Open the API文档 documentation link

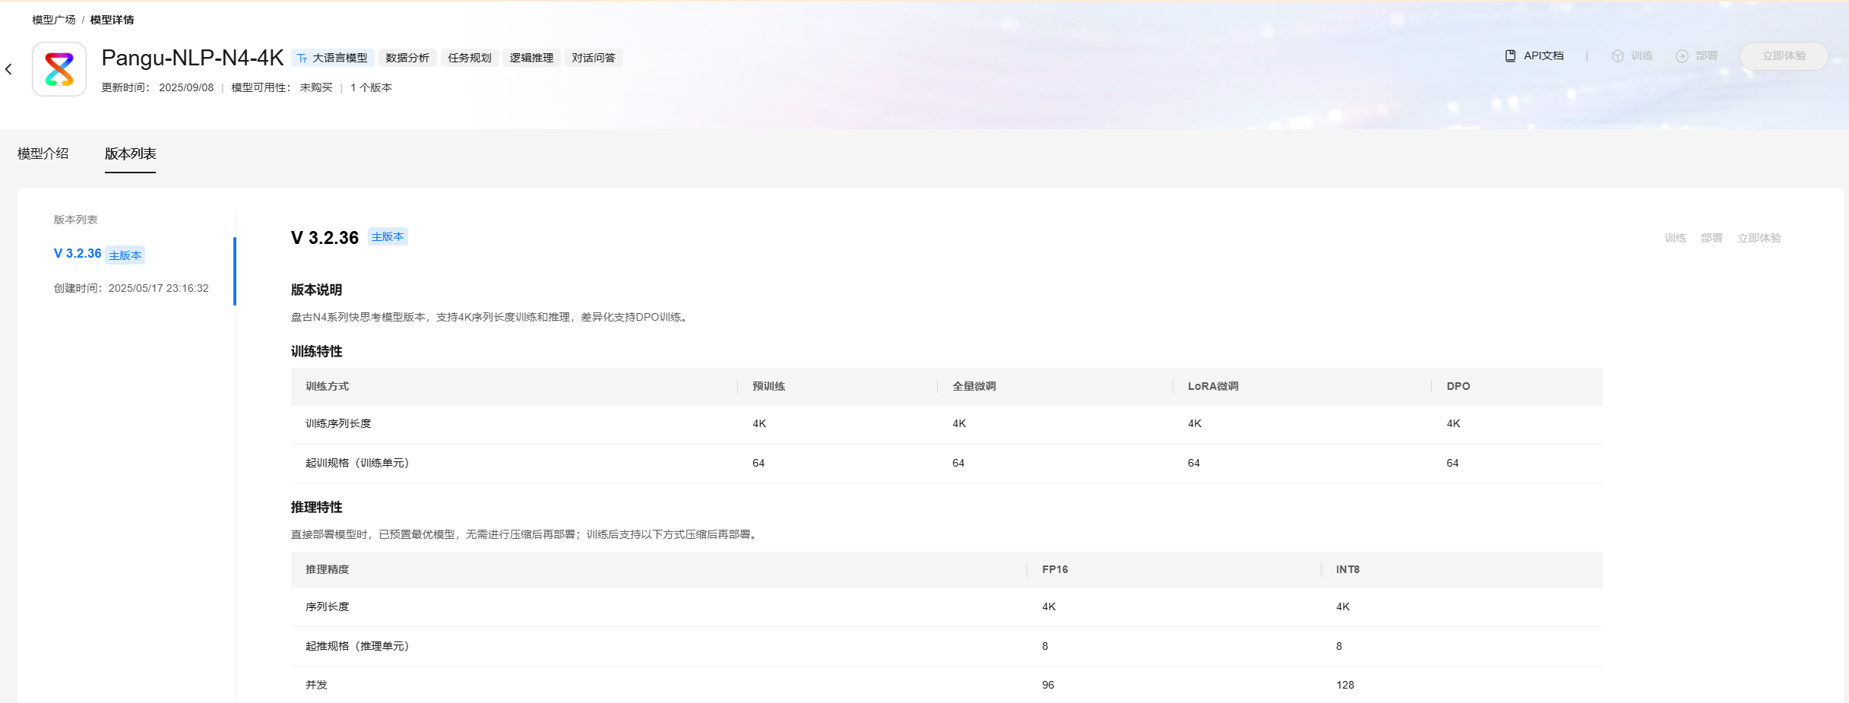(1534, 56)
